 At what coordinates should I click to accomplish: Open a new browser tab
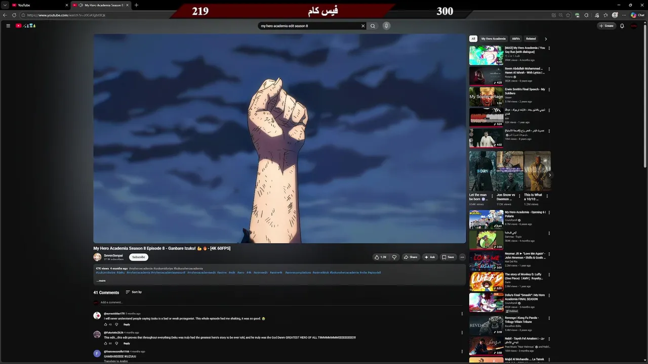pos(136,5)
